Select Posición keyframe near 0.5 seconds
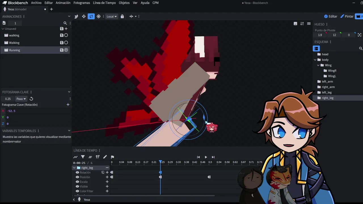 click(209, 177)
